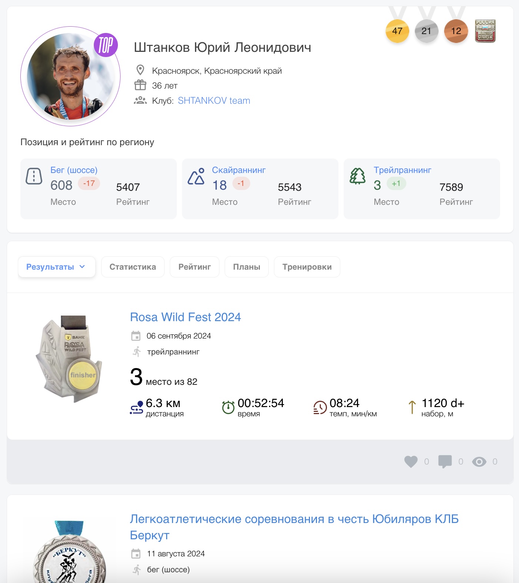The height and width of the screenshot is (583, 519).
Task: Click the mountain icon in Скайраннинг card
Action: coord(196,176)
